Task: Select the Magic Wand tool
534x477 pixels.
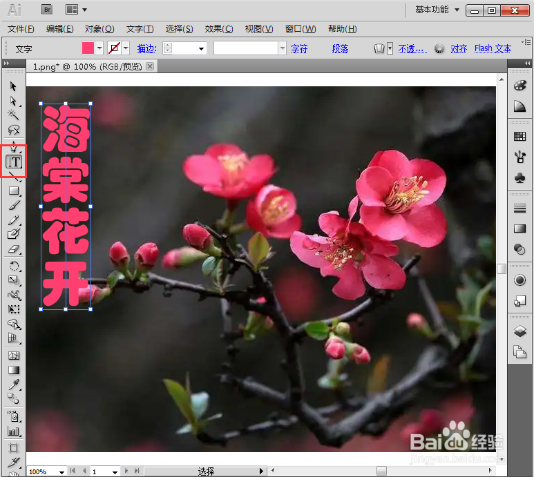Action: [13, 115]
